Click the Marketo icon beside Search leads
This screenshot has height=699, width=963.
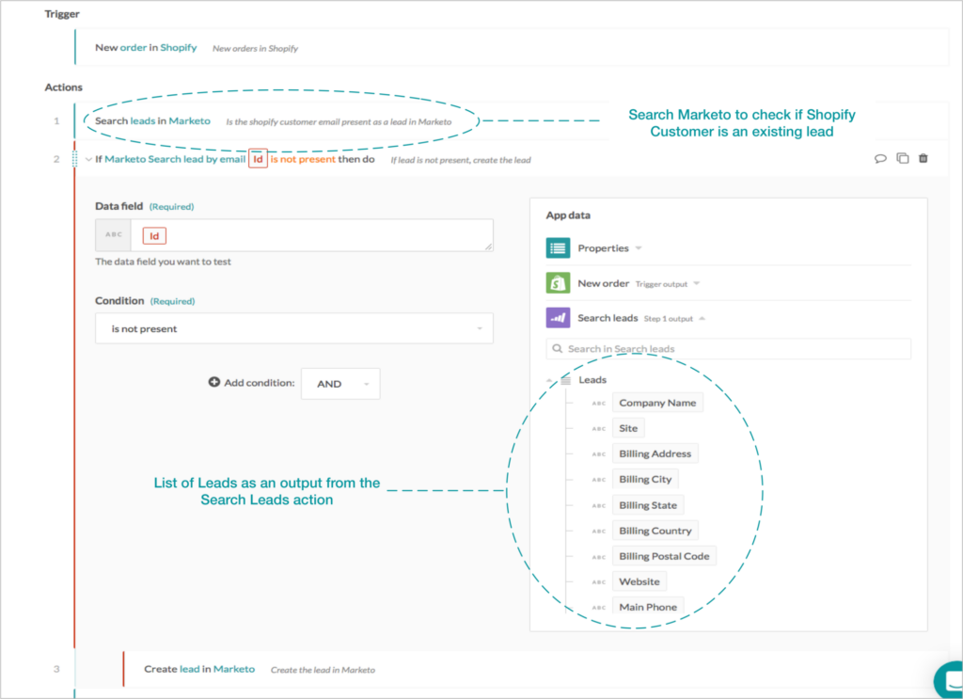tap(558, 318)
